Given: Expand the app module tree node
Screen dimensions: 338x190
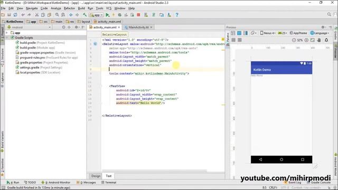Looking at the screenshot, I should coord(7,33).
